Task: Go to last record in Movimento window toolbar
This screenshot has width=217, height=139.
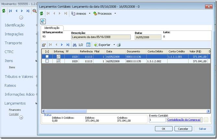Action: [x=28, y=11]
